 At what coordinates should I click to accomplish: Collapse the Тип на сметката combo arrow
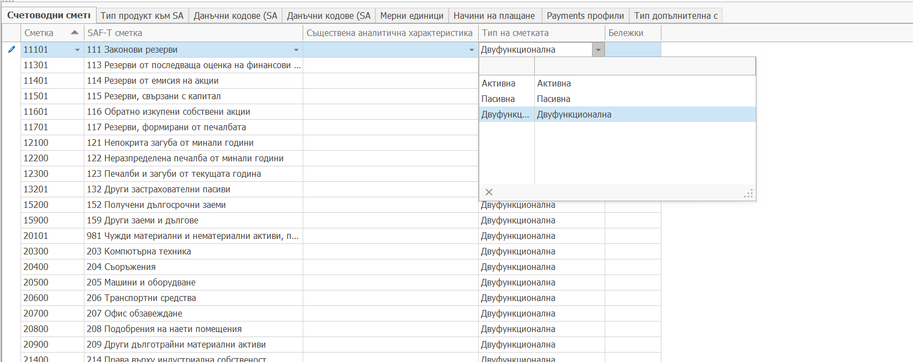[x=598, y=50]
